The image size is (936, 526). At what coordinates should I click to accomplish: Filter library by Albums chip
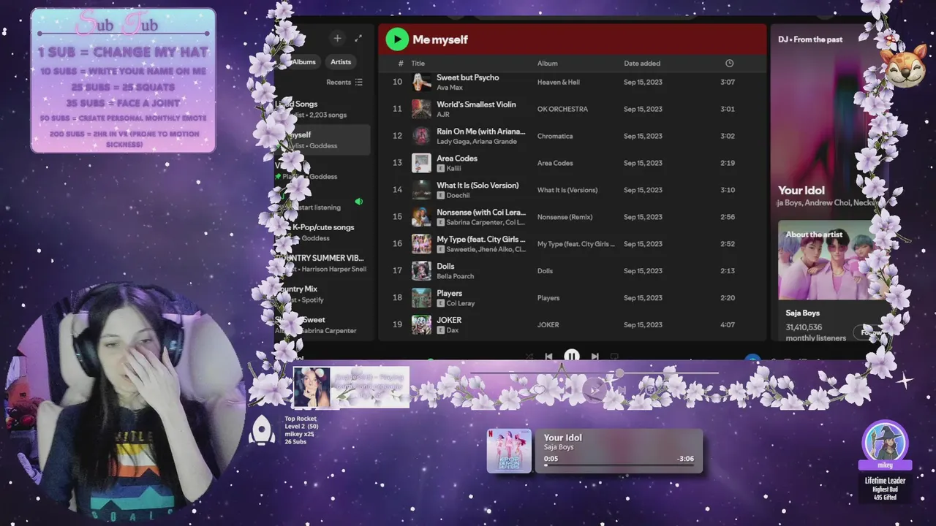click(x=303, y=62)
